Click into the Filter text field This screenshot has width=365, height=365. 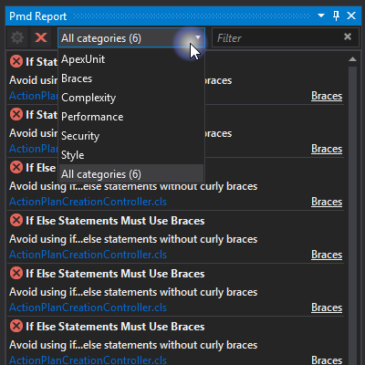coord(276,38)
